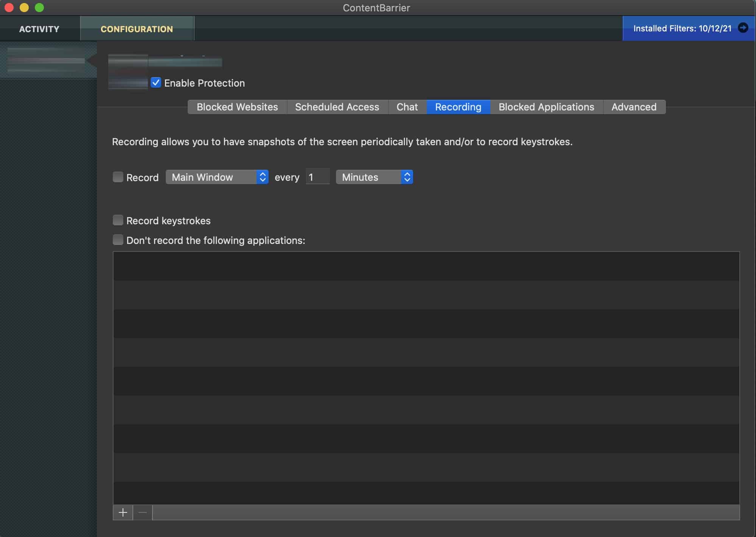Switch to the ACTIVITY tab
This screenshot has width=756, height=537.
39,29
